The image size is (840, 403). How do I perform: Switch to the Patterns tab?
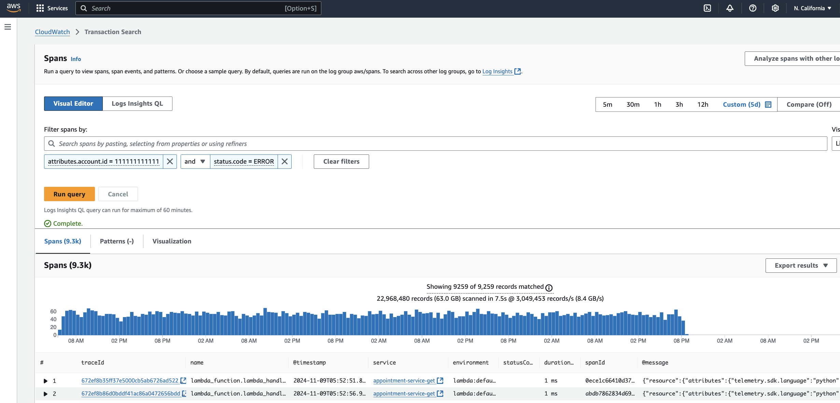(117, 241)
